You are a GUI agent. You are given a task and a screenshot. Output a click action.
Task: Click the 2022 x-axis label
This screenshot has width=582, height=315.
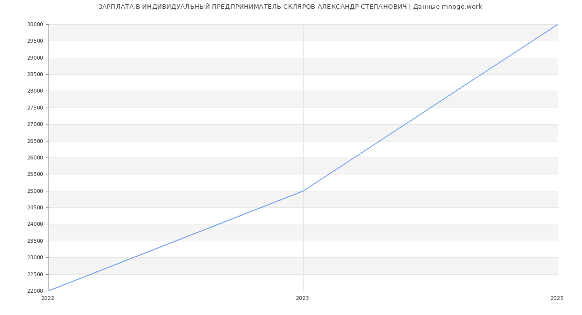(x=48, y=299)
